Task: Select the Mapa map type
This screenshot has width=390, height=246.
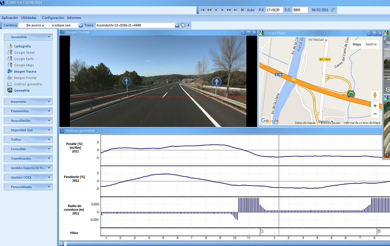Action: click(x=356, y=44)
